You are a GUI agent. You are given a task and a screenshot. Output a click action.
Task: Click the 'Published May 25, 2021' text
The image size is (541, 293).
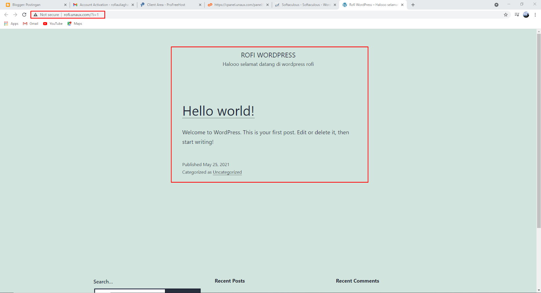click(206, 164)
